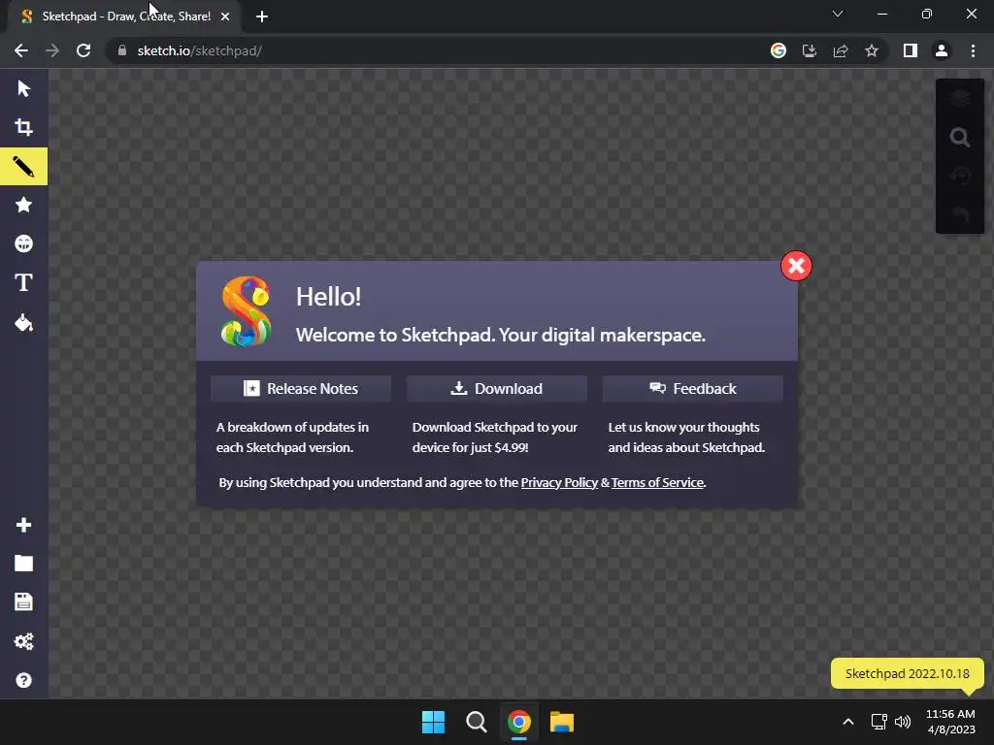This screenshot has width=994, height=745.
Task: Toggle the browser side panel
Action: click(911, 50)
